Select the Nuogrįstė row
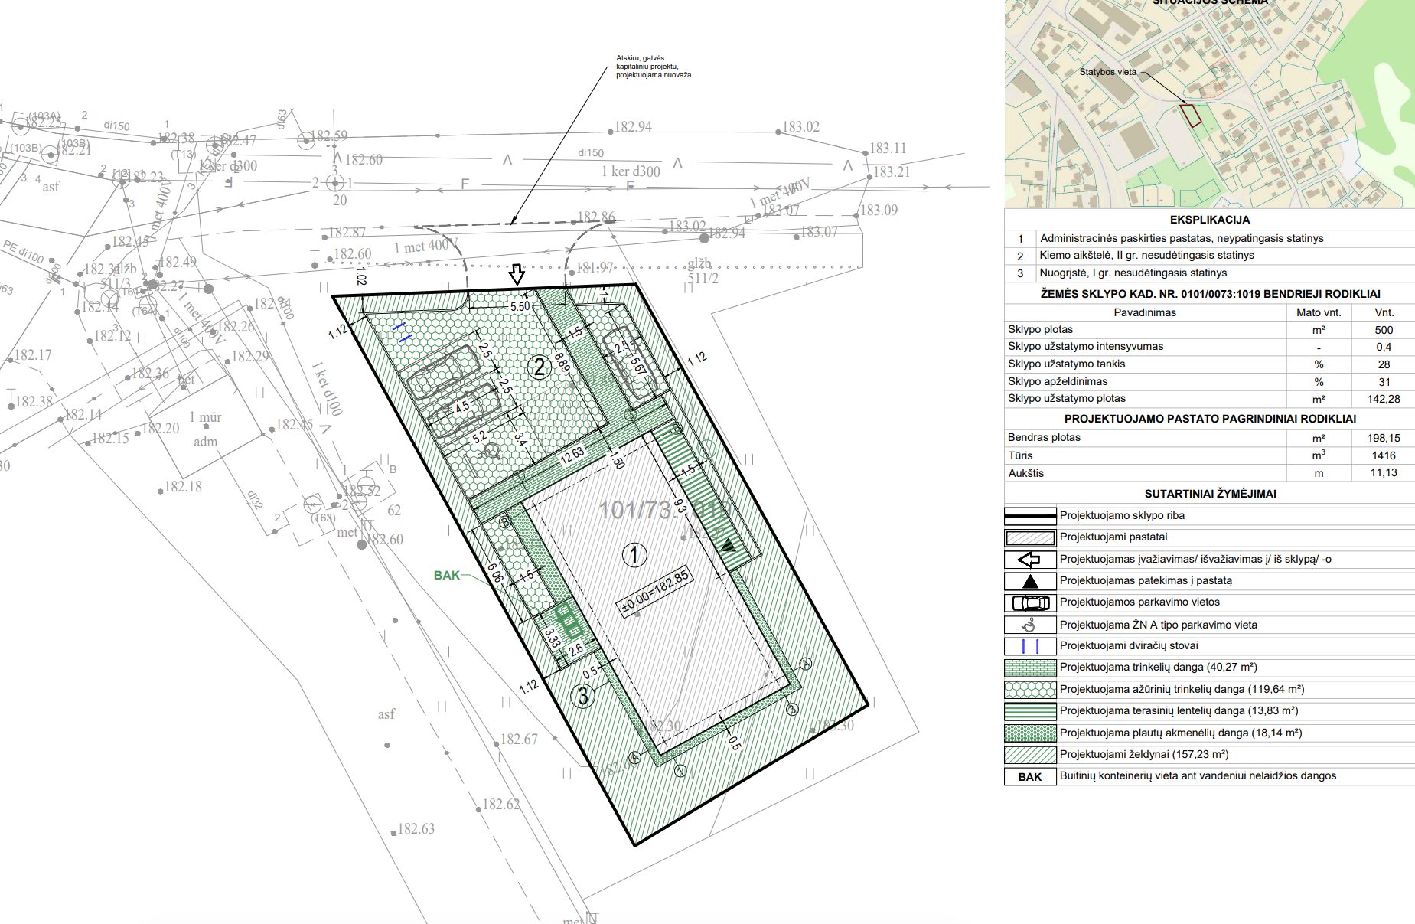The image size is (1415, 924). (x=1209, y=273)
